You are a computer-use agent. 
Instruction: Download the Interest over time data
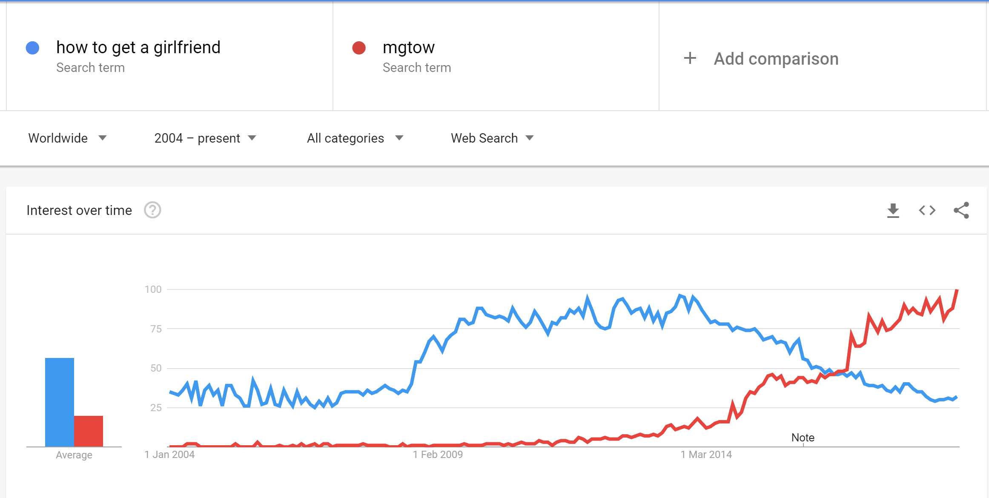tap(893, 210)
